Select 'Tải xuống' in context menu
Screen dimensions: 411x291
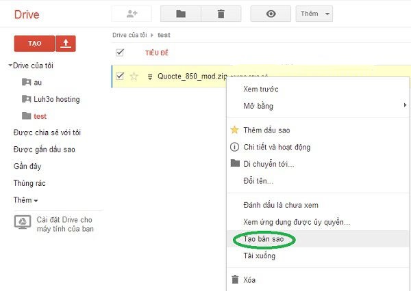[259, 256]
